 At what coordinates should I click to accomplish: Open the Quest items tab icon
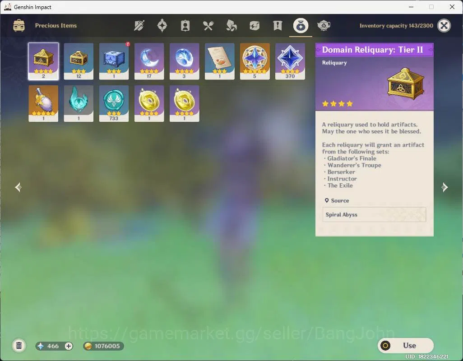click(x=278, y=26)
